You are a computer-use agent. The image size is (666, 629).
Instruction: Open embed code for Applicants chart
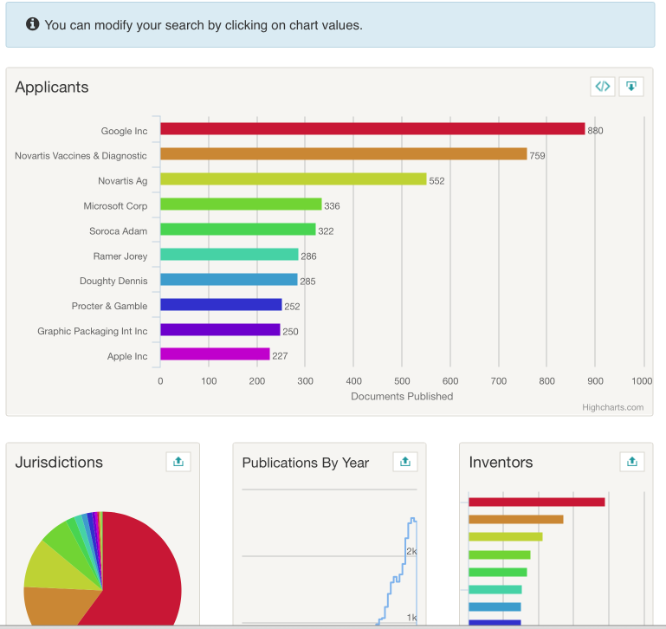pyautogui.click(x=602, y=87)
